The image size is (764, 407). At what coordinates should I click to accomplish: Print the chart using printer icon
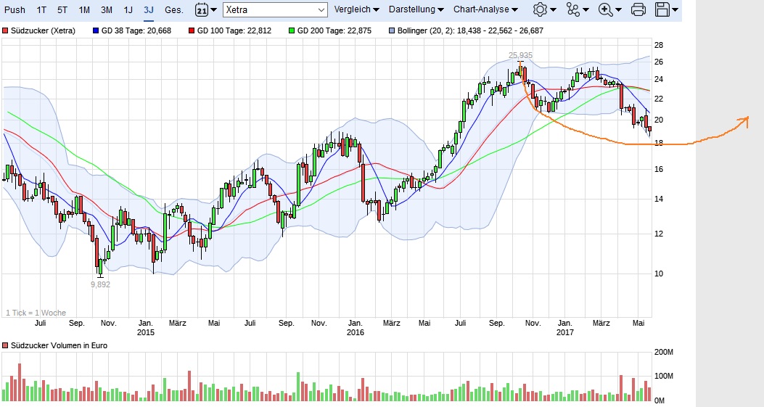(x=638, y=9)
